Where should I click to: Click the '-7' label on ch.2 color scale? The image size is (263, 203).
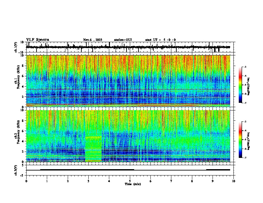(245, 158)
